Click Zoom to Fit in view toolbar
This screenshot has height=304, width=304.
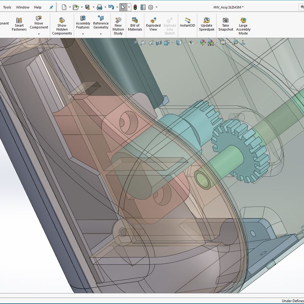[x=135, y=42]
